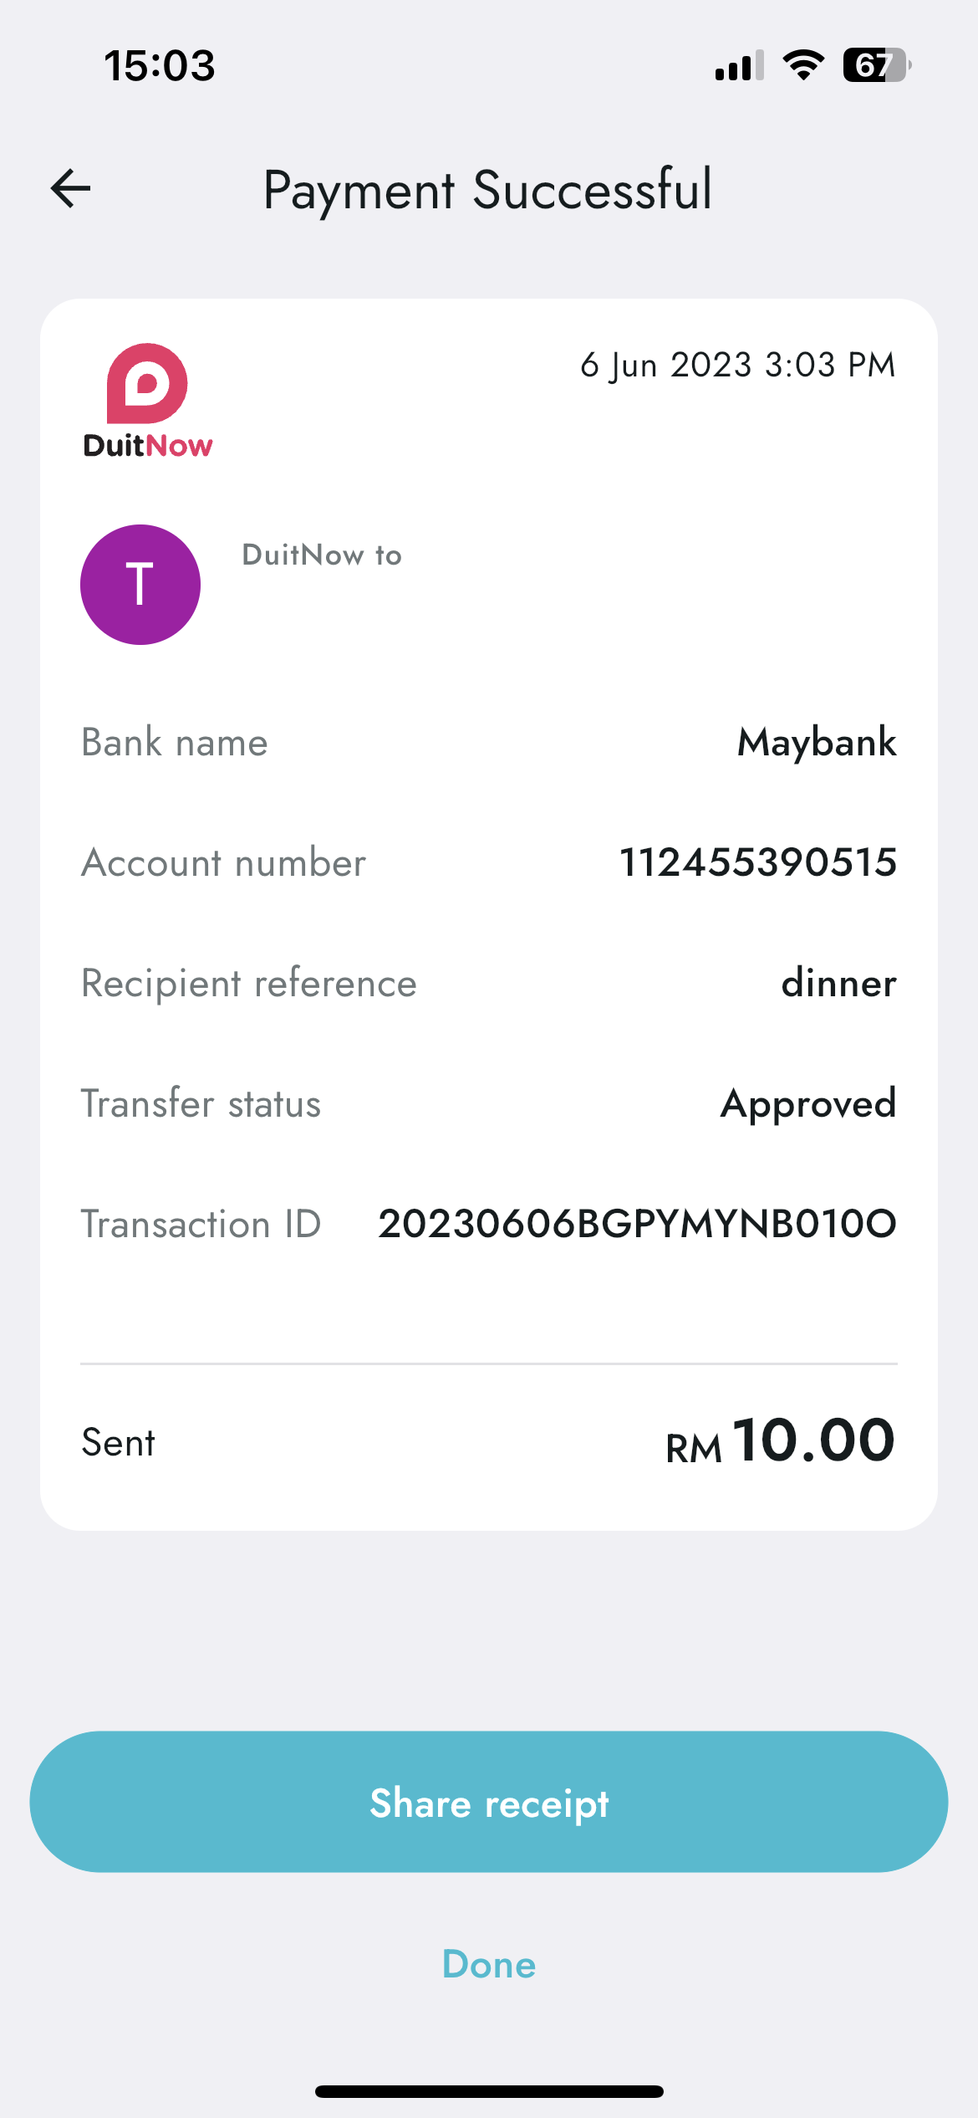The image size is (978, 2118).
Task: Tap the DuitNow to label
Action: [322, 555]
